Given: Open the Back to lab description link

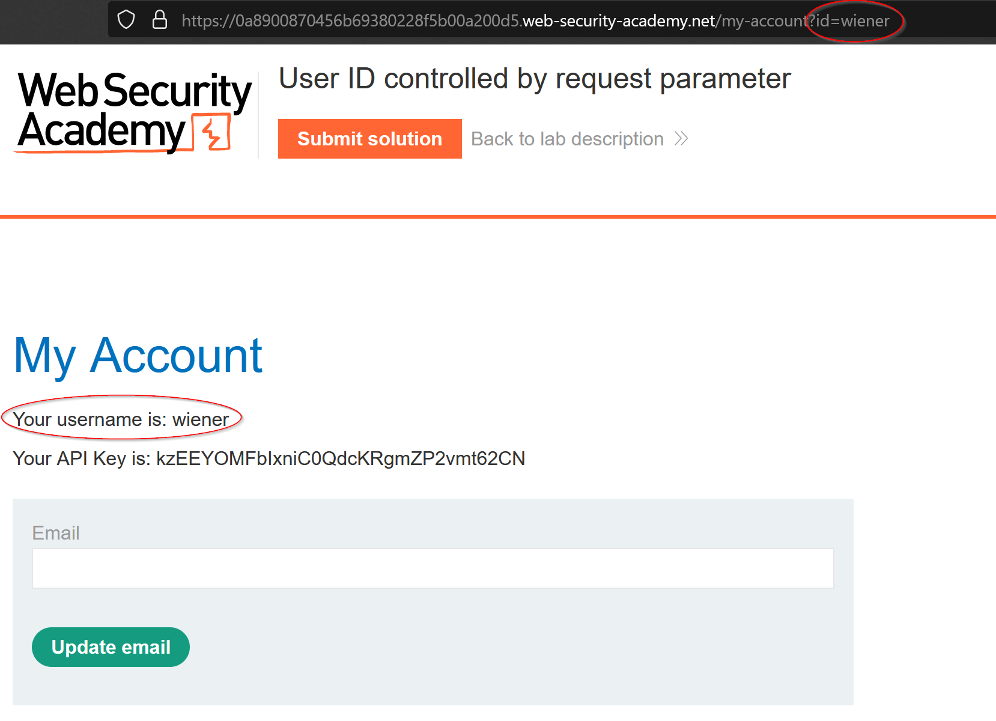Looking at the screenshot, I should coord(567,139).
